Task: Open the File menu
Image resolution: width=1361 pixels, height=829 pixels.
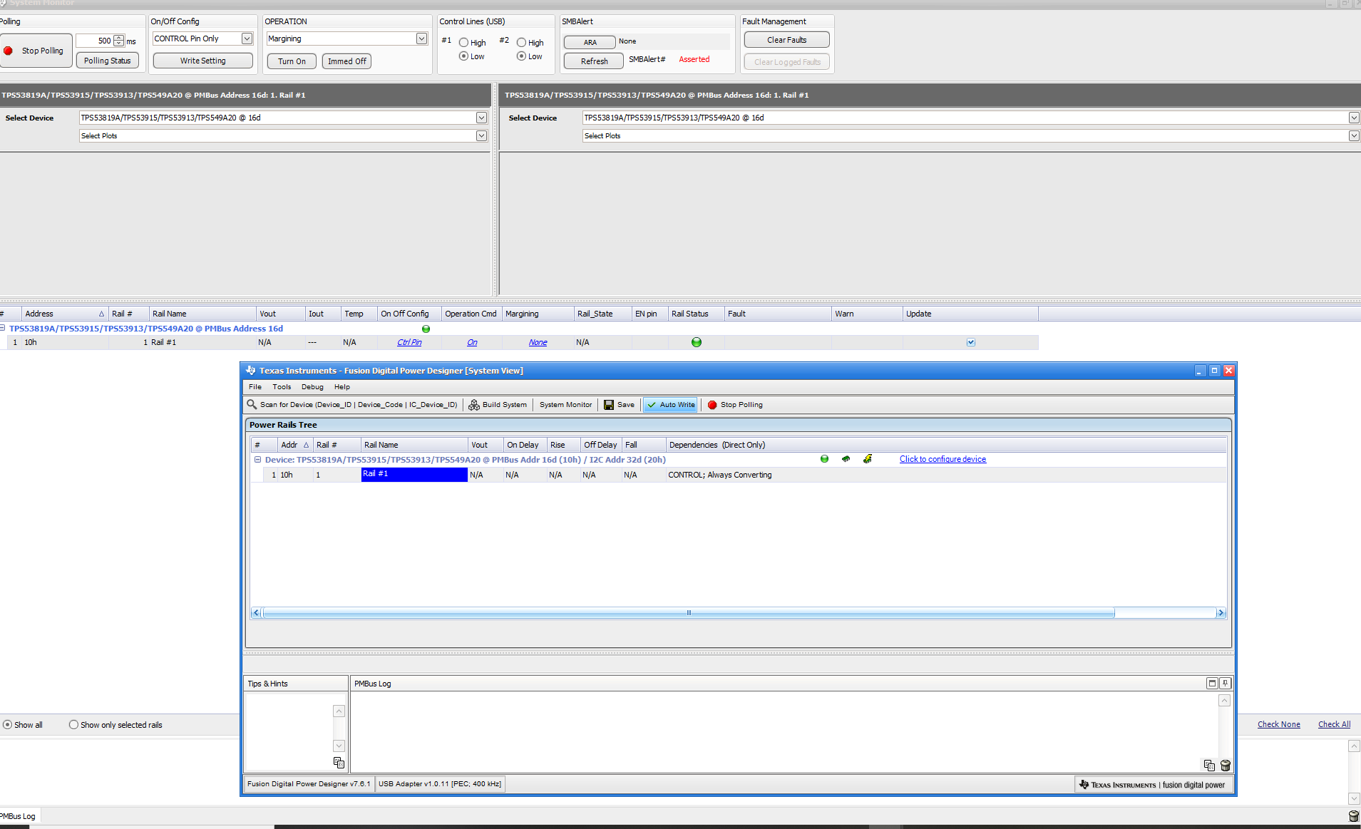Action: click(x=255, y=387)
